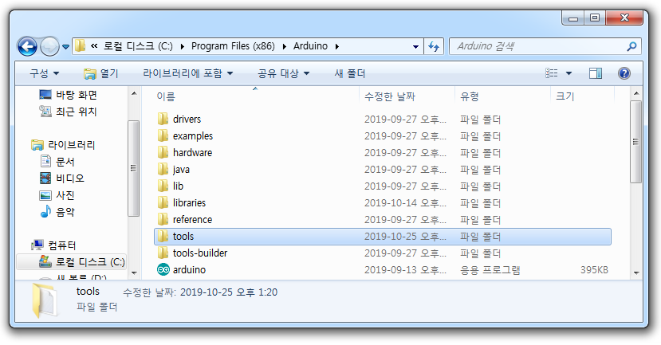Open the 비디오 library
Image resolution: width=661 pixels, height=345 pixels.
click(62, 178)
